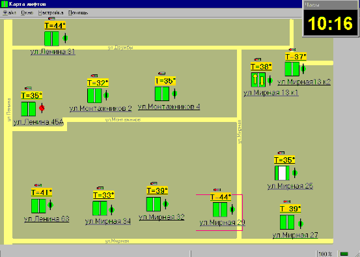
Task: Open the ул.Ленина 31 address link
Action: [53, 52]
